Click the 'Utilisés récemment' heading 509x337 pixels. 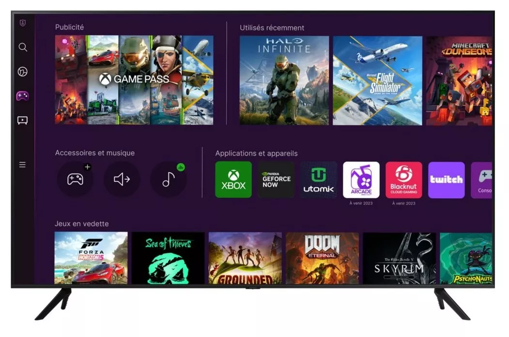click(272, 28)
